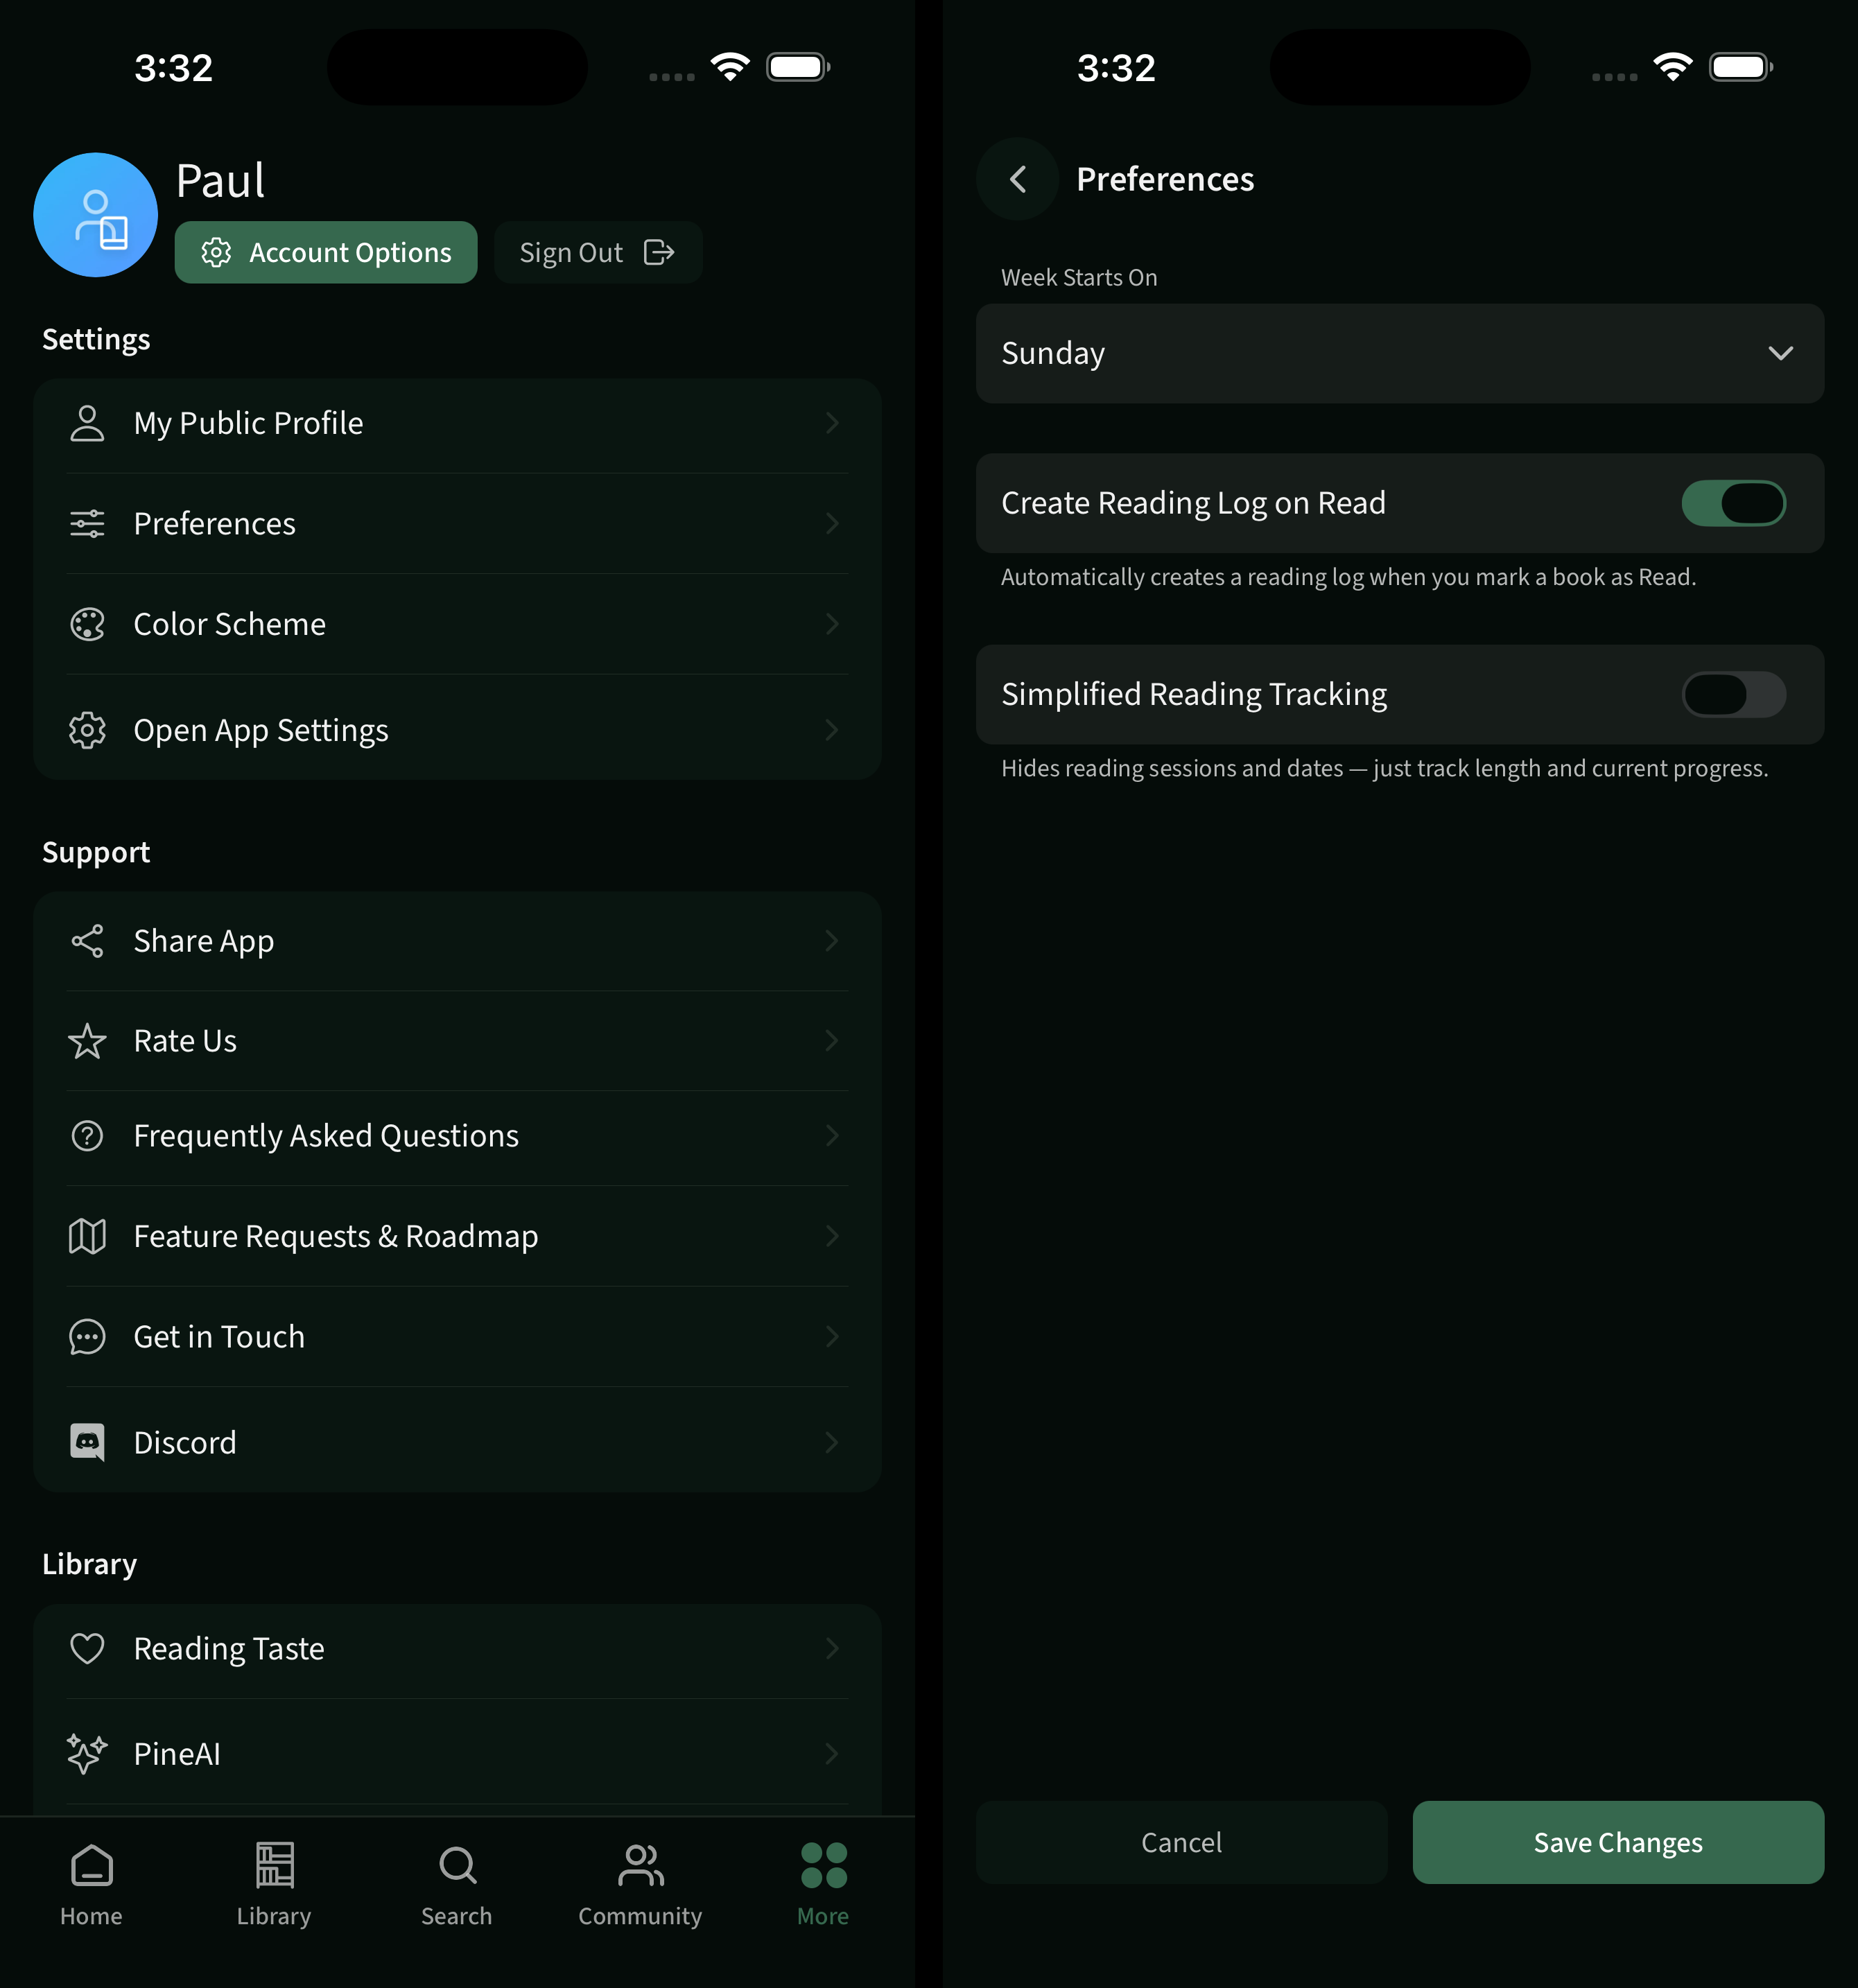Open Account Options
Screen dimensions: 1858x1988
[x=326, y=252]
